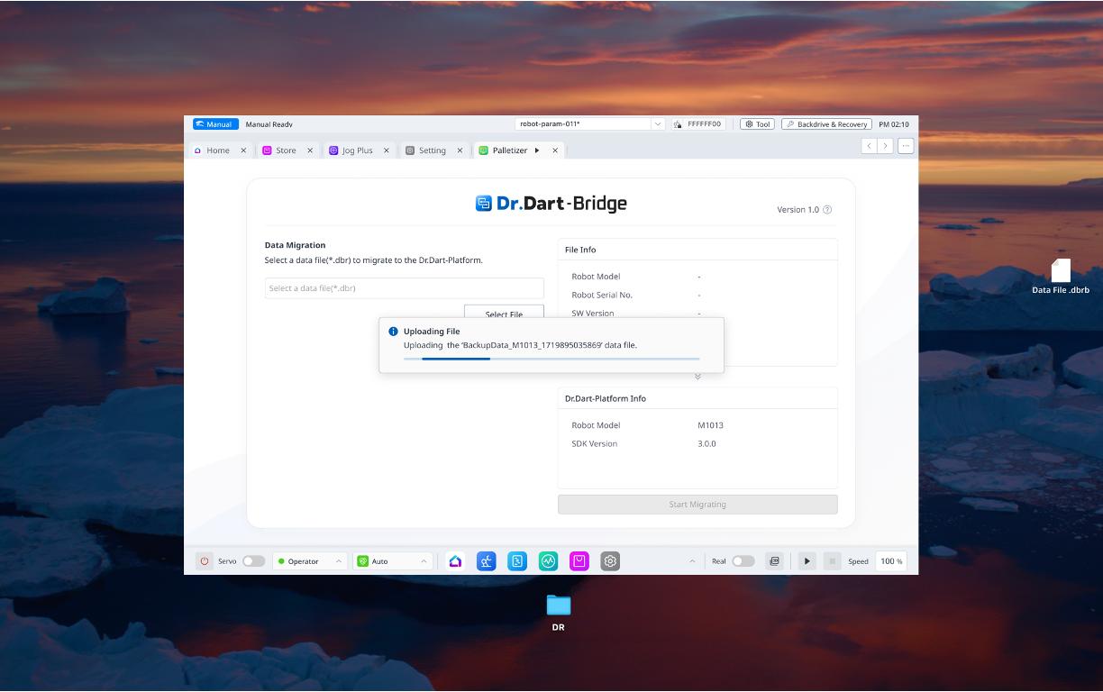Click the red Servo power icon
The height and width of the screenshot is (692, 1103).
pos(205,561)
